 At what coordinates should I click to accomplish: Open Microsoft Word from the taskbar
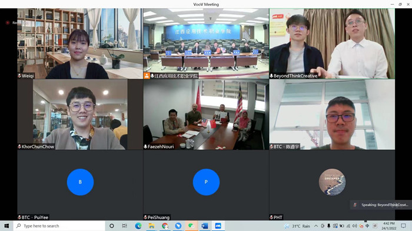(204, 226)
